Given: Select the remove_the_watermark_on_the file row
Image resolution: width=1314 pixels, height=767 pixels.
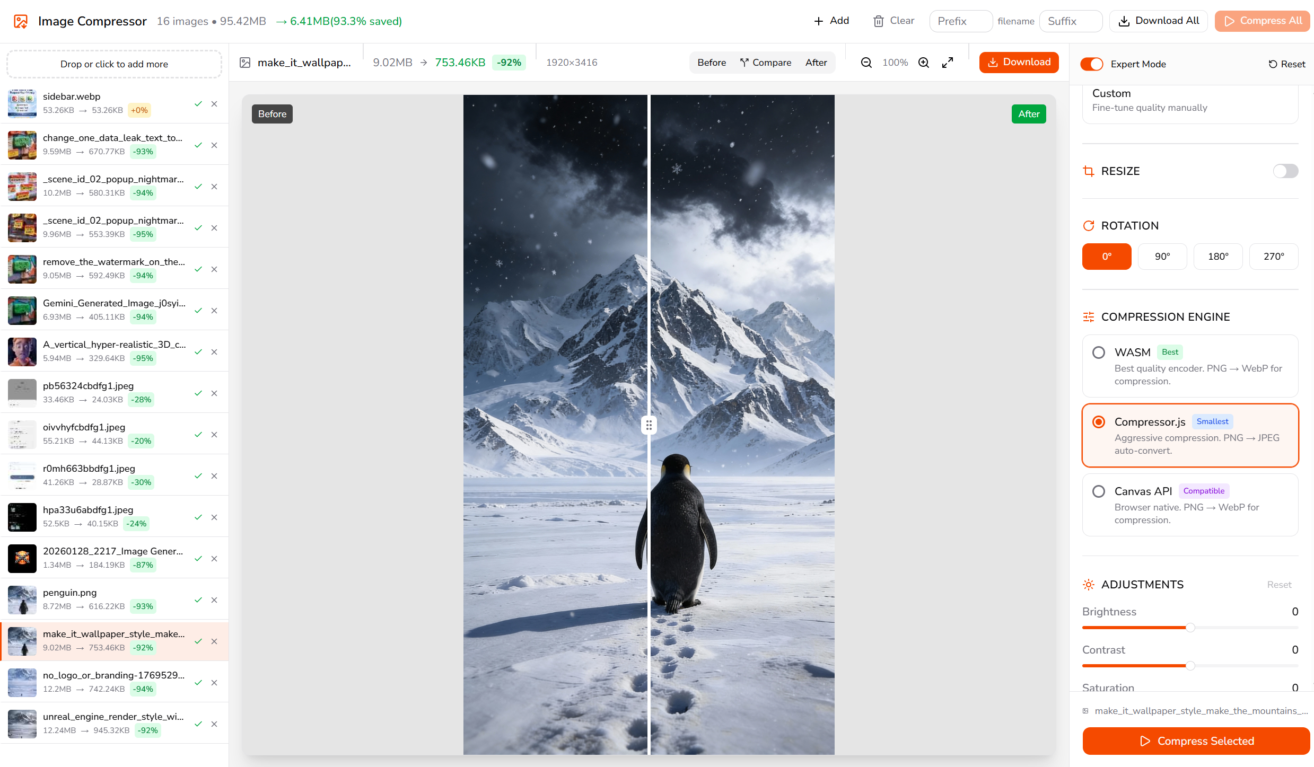Looking at the screenshot, I should pos(114,269).
